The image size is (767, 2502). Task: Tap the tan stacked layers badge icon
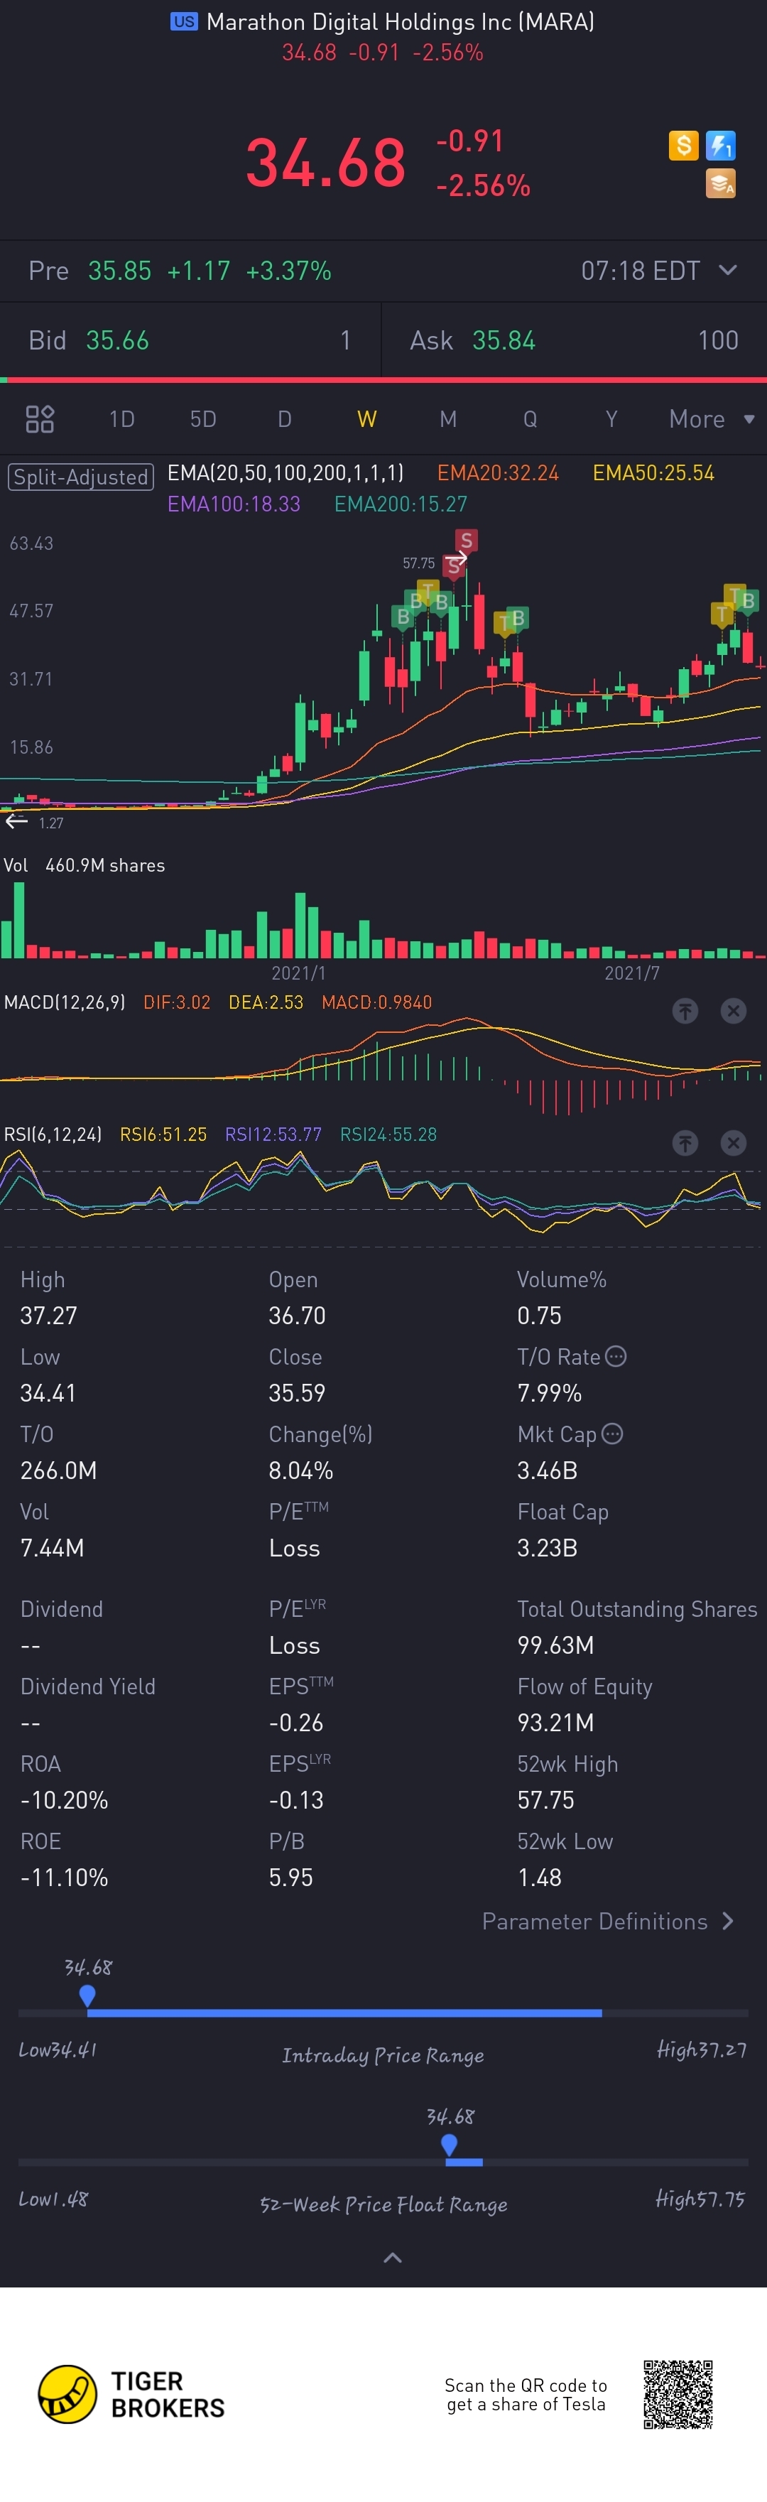click(720, 183)
